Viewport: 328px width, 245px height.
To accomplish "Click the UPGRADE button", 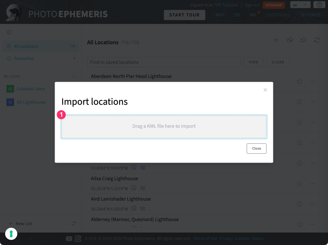I will [x=274, y=5].
